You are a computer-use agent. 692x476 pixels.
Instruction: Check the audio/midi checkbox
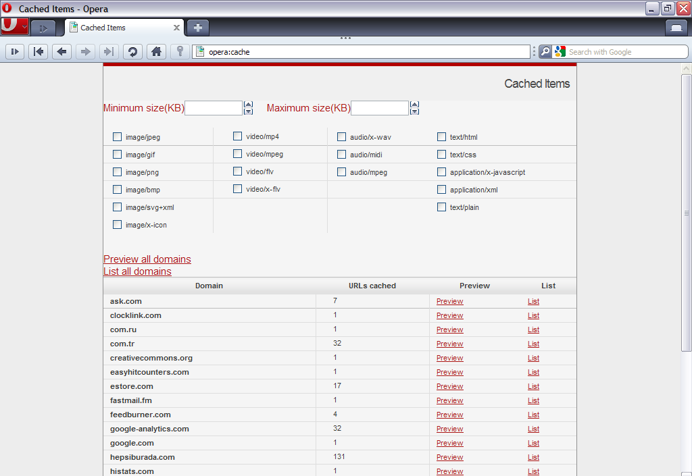coord(341,154)
